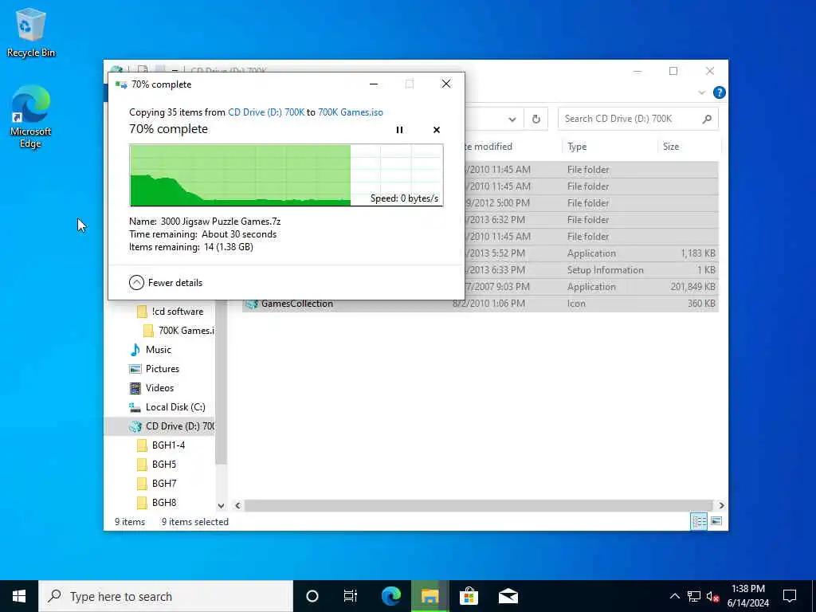This screenshot has height=612, width=816.
Task: Open network status tray icon
Action: (x=694, y=596)
